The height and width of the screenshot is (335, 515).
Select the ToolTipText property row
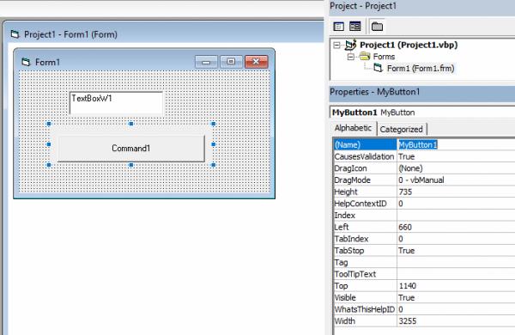pos(424,274)
